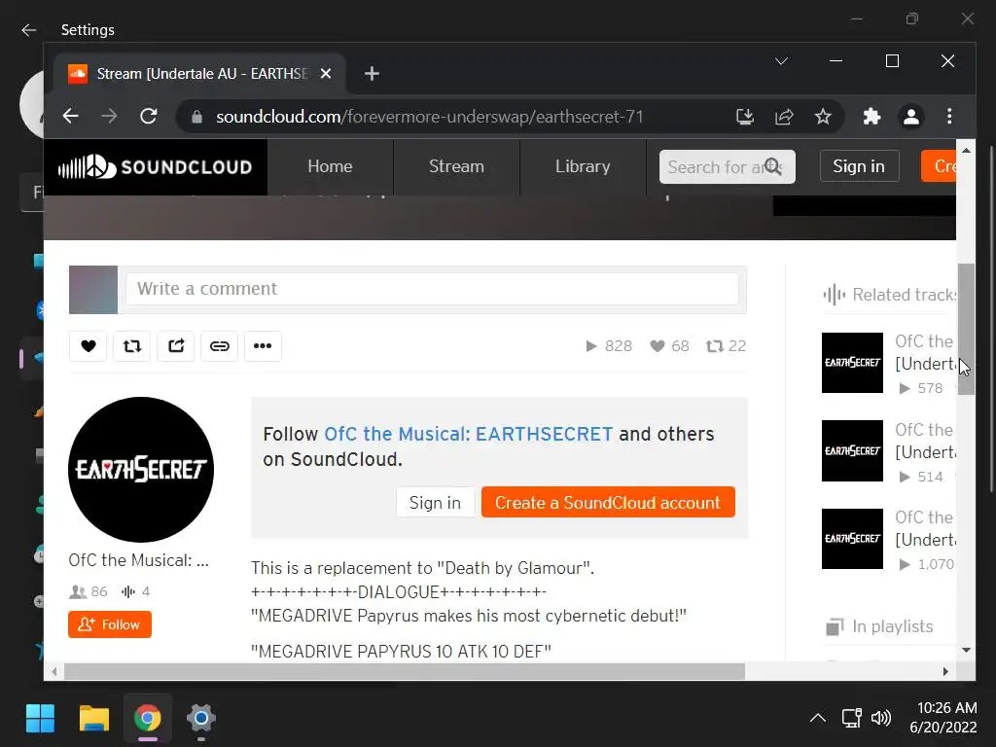Open the tab search chevron
Image resolution: width=996 pixels, height=747 pixels.
(x=781, y=61)
